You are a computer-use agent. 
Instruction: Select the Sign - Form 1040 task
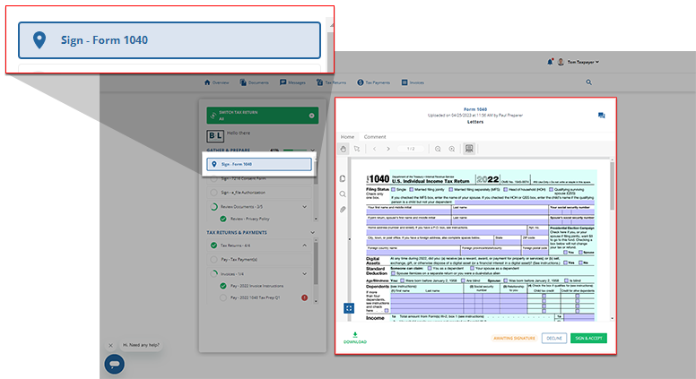pyautogui.click(x=259, y=164)
